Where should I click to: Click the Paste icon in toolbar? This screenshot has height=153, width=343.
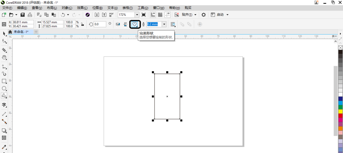[54, 15]
